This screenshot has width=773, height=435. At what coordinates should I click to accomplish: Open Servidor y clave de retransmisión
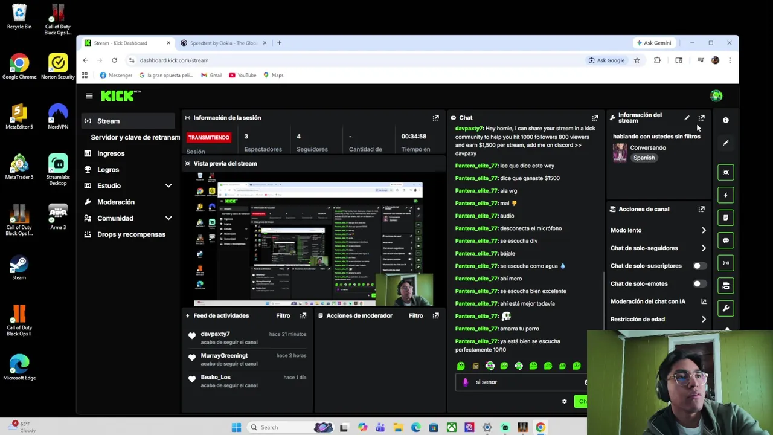pos(135,137)
